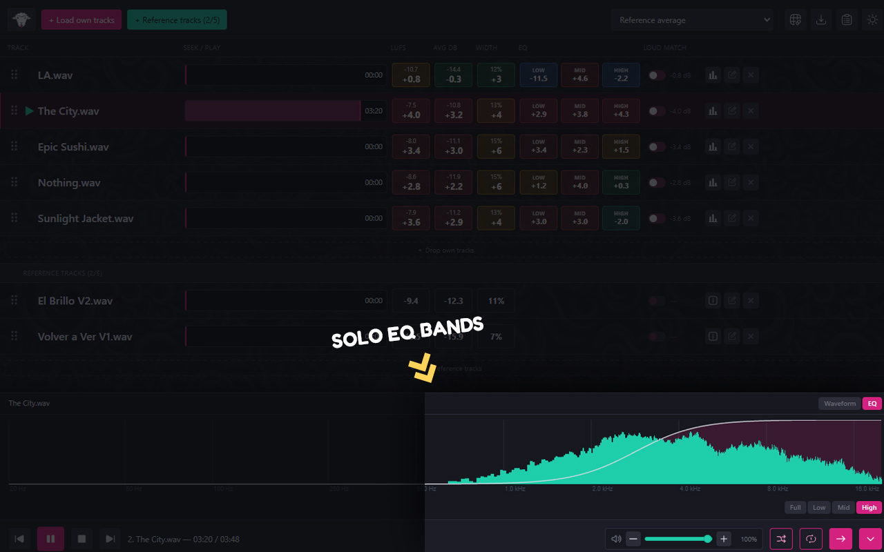
Task: Solo the Full band
Action: tap(796, 508)
